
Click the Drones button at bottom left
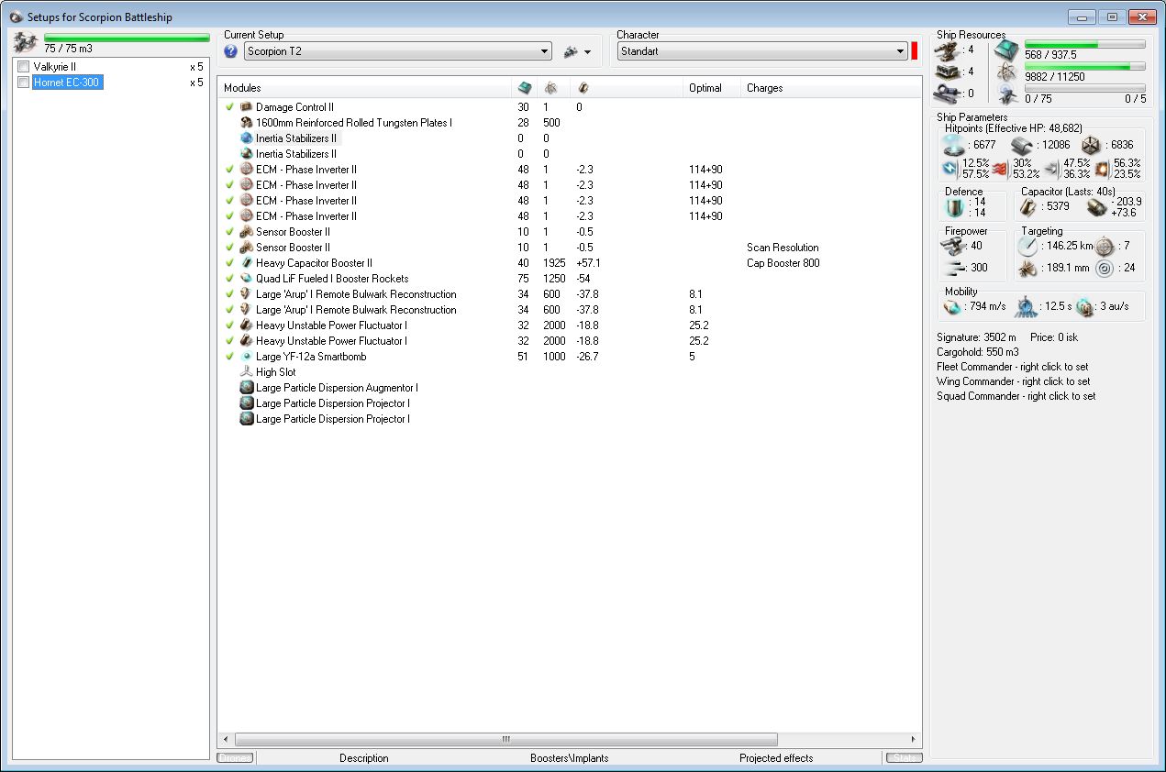pyautogui.click(x=235, y=758)
